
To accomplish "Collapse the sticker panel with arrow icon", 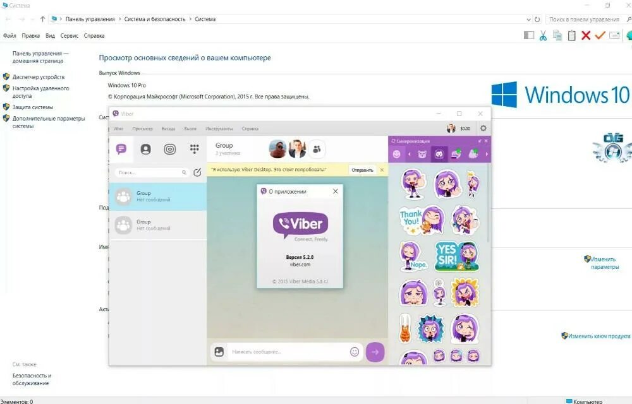I will 480,141.
